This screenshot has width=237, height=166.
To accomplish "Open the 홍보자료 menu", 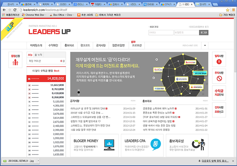I will pyautogui.click(x=69, y=45).
